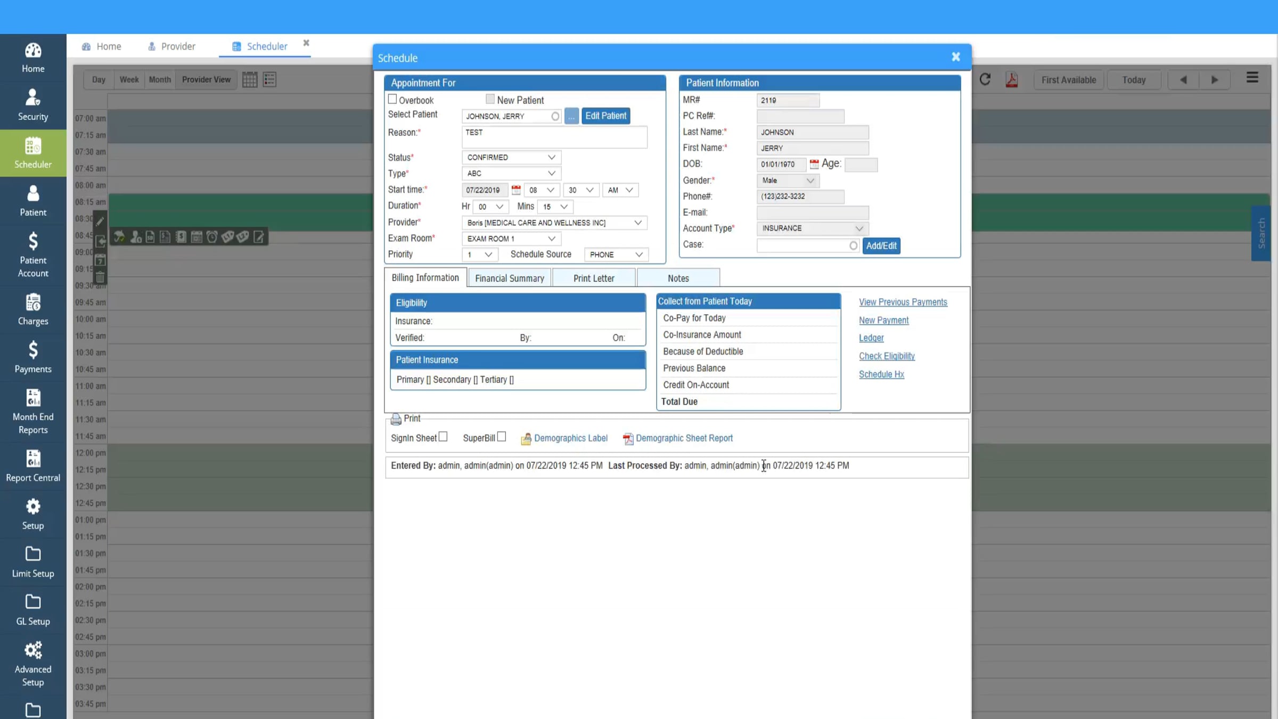The height and width of the screenshot is (719, 1278).
Task: Open the start time hour dropdown
Action: click(542, 190)
